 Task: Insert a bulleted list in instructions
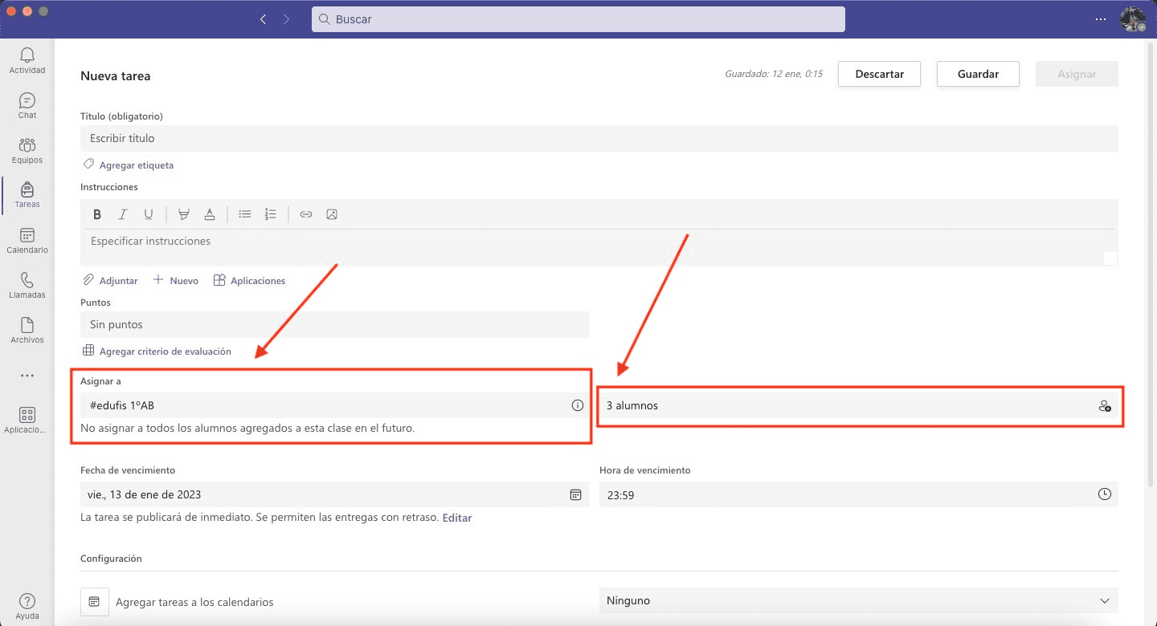(x=245, y=214)
